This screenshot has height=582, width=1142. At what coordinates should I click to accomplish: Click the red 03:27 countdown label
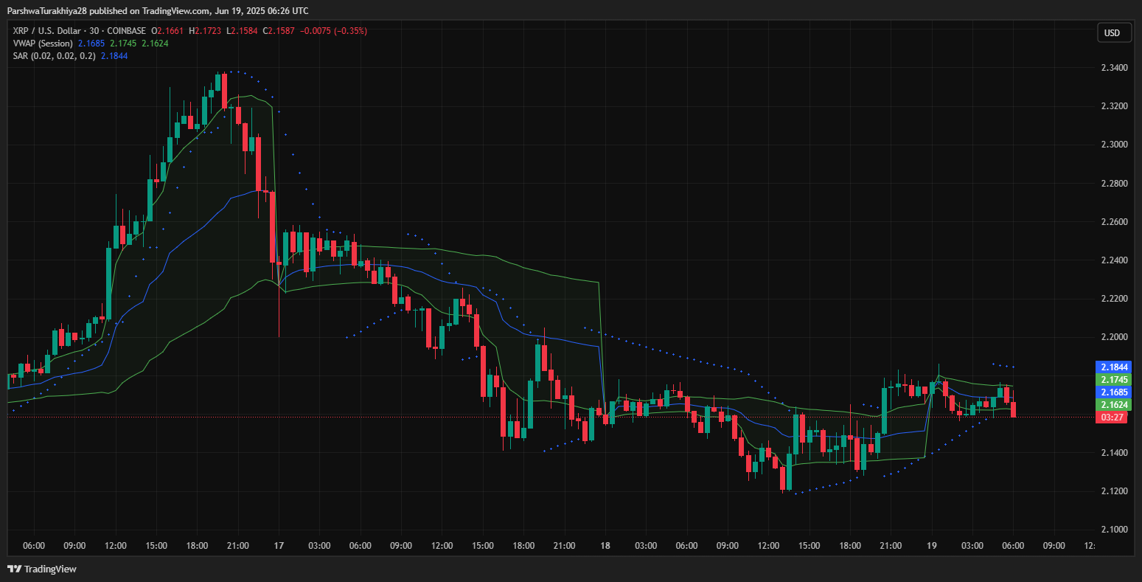[x=1111, y=418]
